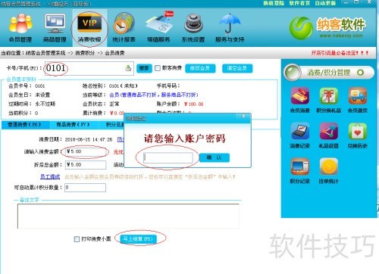This screenshot has width=379, height=274.
Task: Click the 清空会员 button
Action: pos(237,68)
